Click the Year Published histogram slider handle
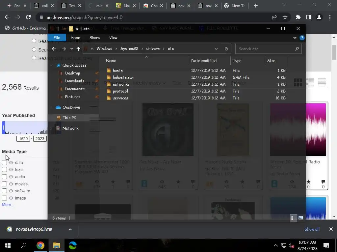The image size is (337, 252). pos(4,128)
